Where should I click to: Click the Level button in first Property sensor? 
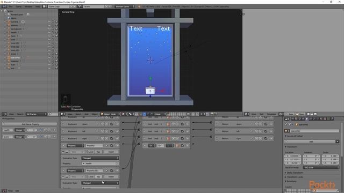coord(91,152)
